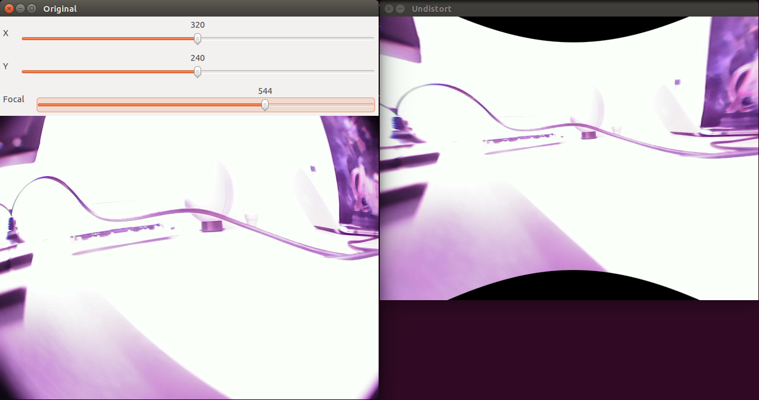Screen dimensions: 759x400
Task: Click the Focal slider value "544"
Action: [x=265, y=91]
